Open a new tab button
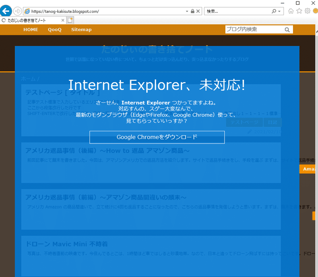 pyautogui.click(x=70, y=20)
